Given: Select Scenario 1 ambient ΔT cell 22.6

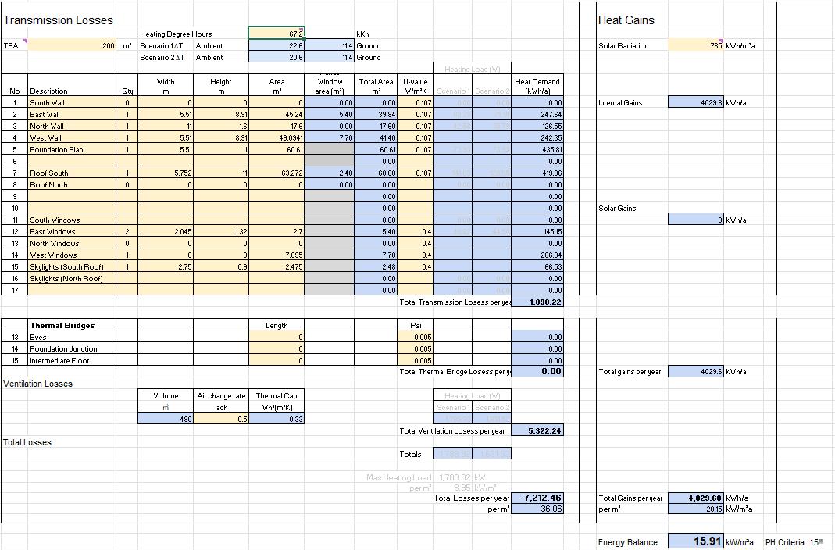Looking at the screenshot, I should 277,45.
